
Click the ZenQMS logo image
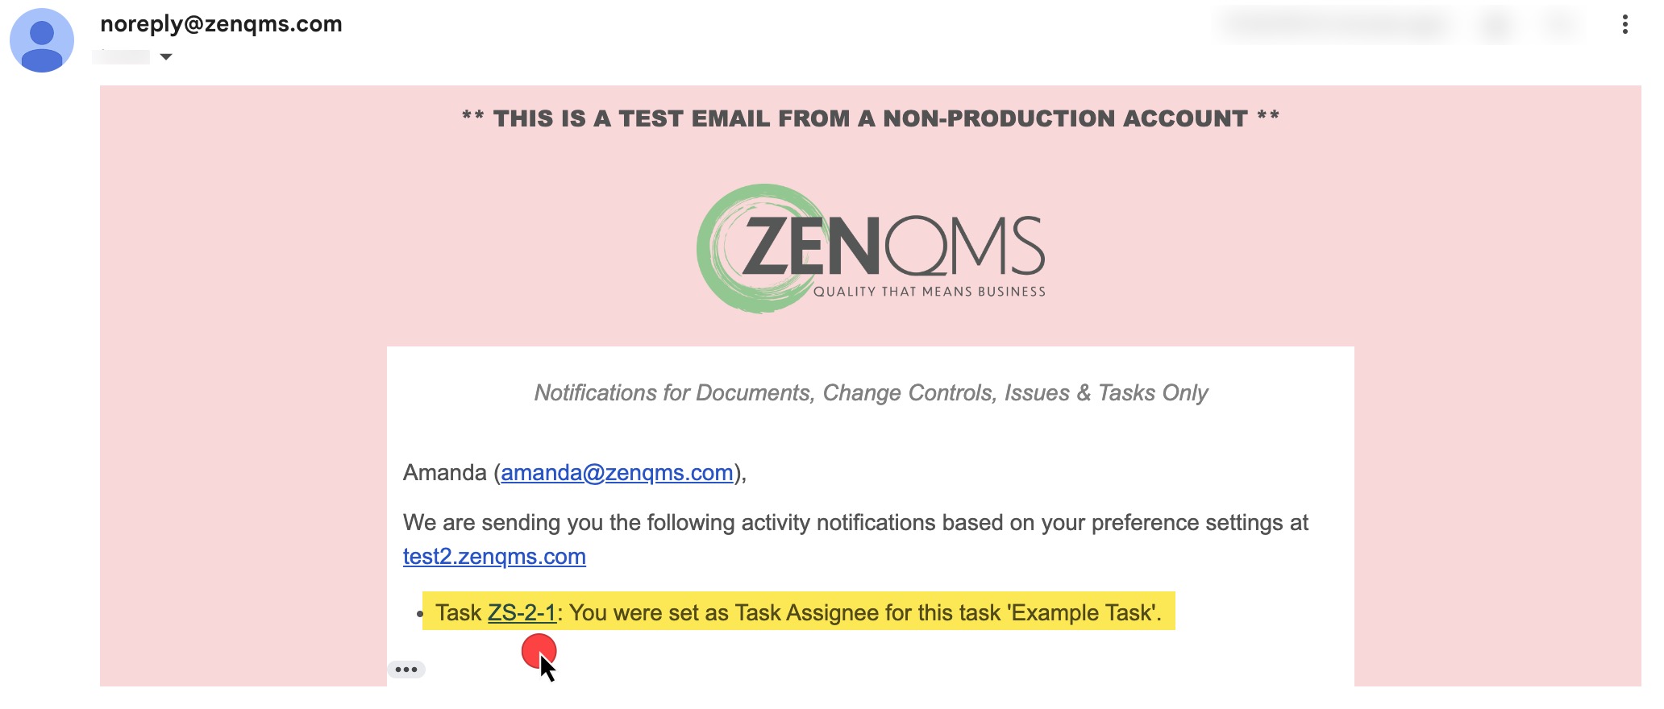pyautogui.click(x=871, y=248)
